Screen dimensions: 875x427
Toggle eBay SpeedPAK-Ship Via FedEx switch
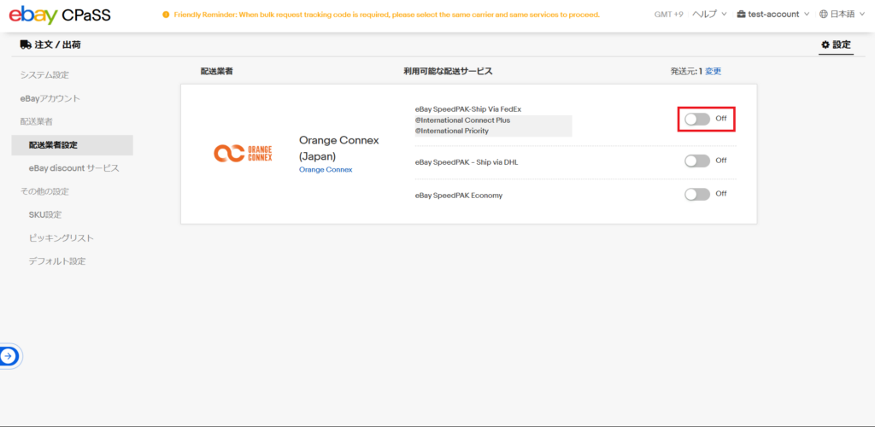pos(697,119)
